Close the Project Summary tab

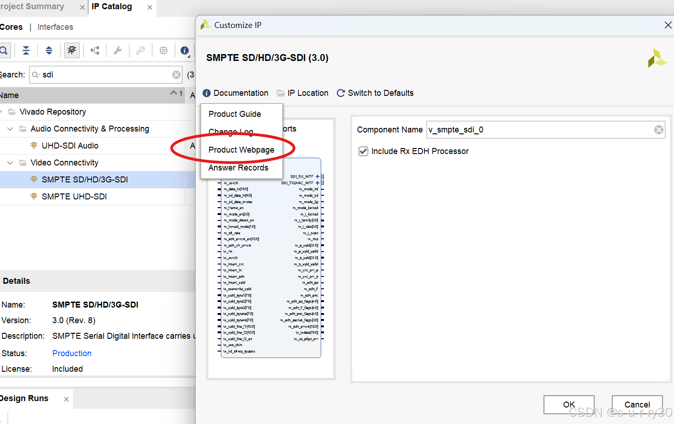coord(82,7)
